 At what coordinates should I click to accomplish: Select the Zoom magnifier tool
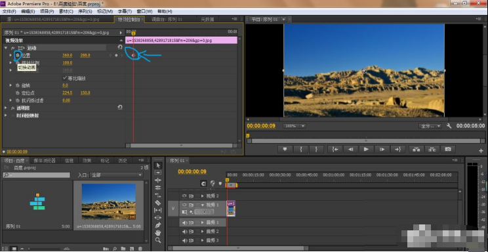pos(158,240)
